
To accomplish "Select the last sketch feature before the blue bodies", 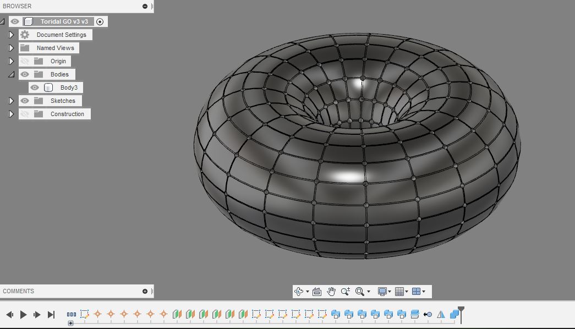I will pyautogui.click(x=322, y=314).
